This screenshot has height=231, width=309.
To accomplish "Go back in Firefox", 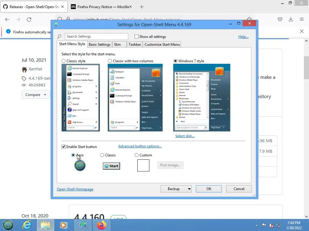I will [x=7, y=19].
